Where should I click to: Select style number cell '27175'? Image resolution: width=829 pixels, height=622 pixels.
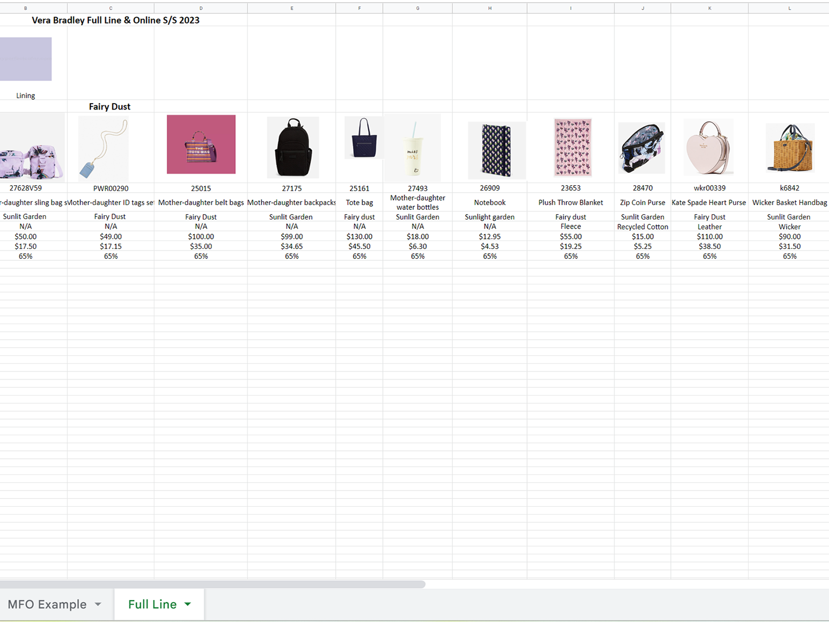click(x=292, y=188)
